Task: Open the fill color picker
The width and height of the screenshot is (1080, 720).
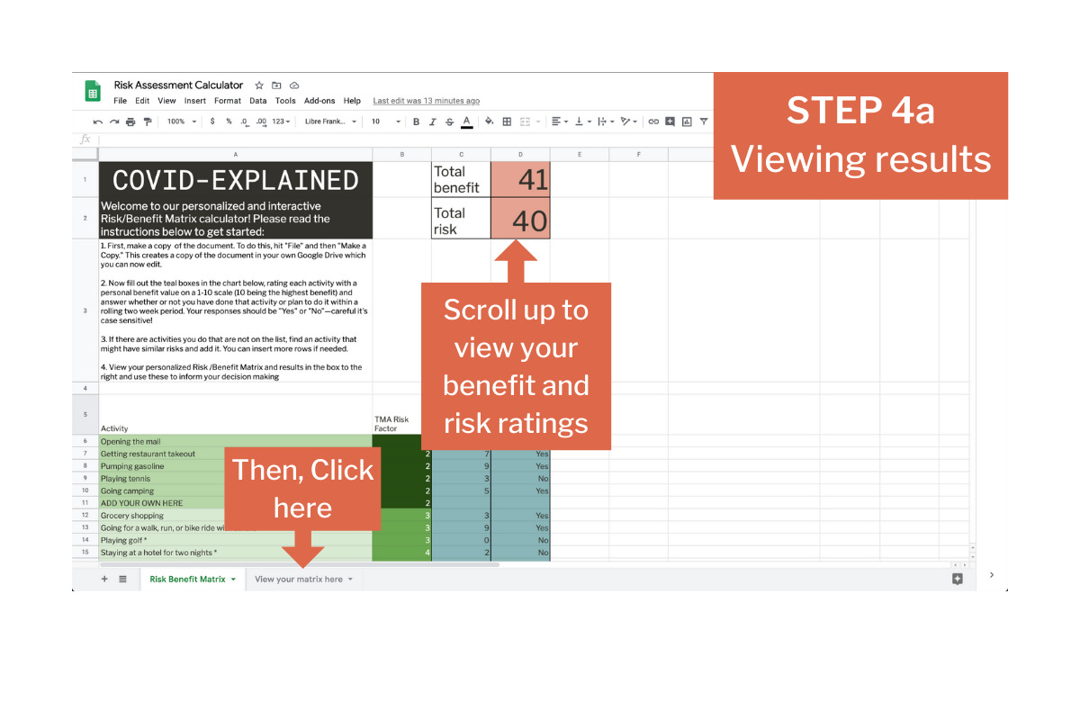Action: pyautogui.click(x=490, y=121)
